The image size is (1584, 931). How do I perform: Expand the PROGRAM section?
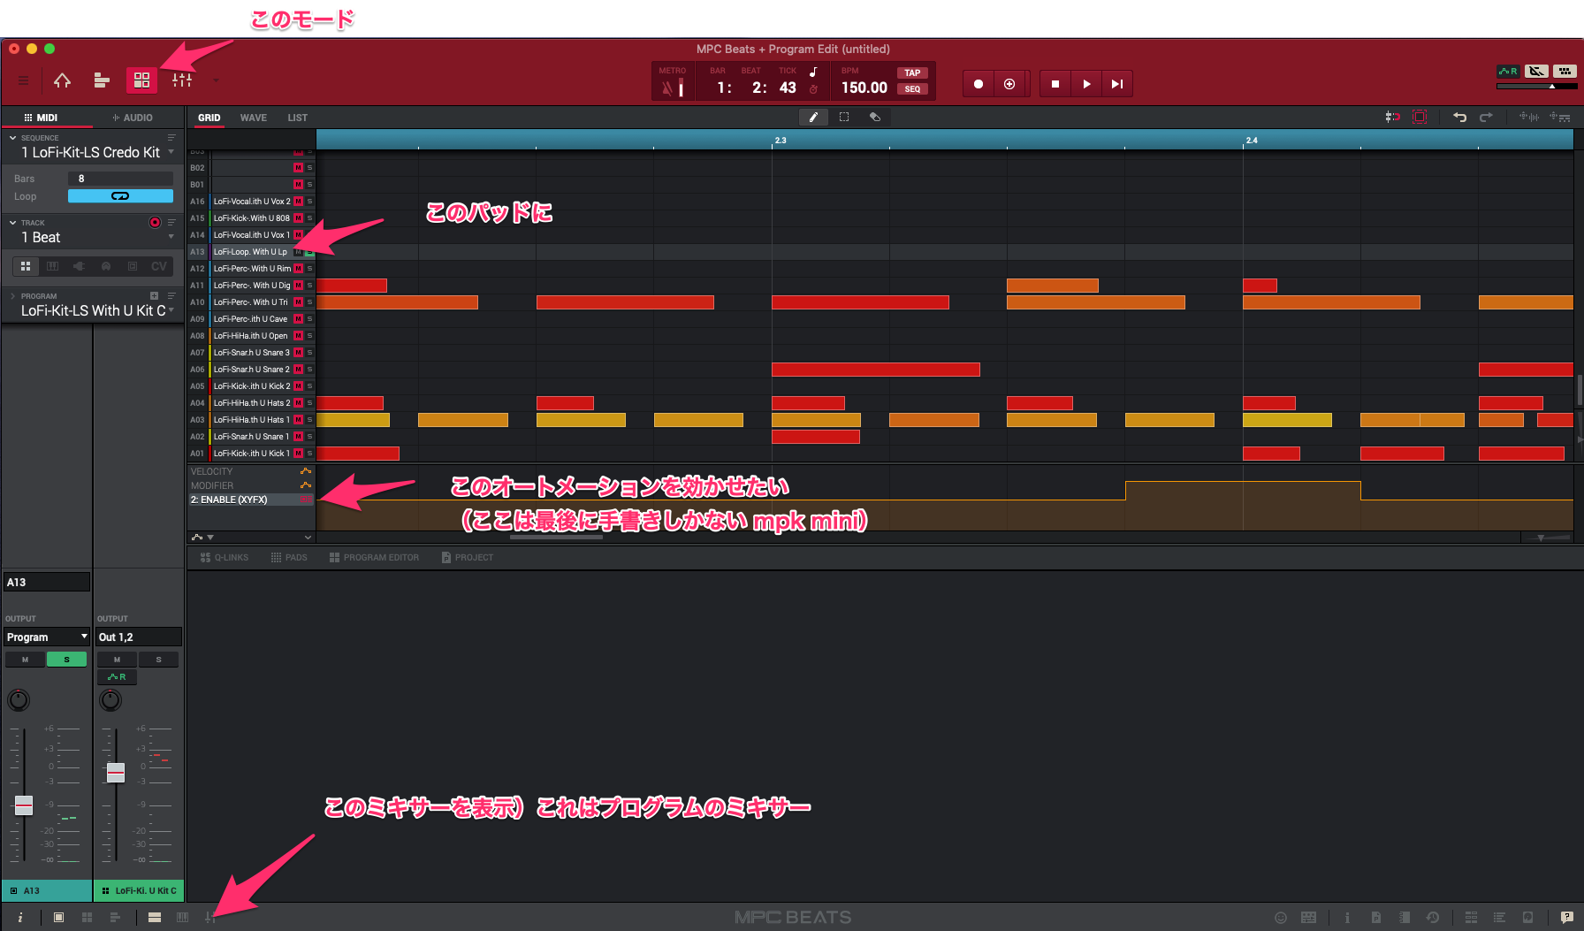point(12,296)
